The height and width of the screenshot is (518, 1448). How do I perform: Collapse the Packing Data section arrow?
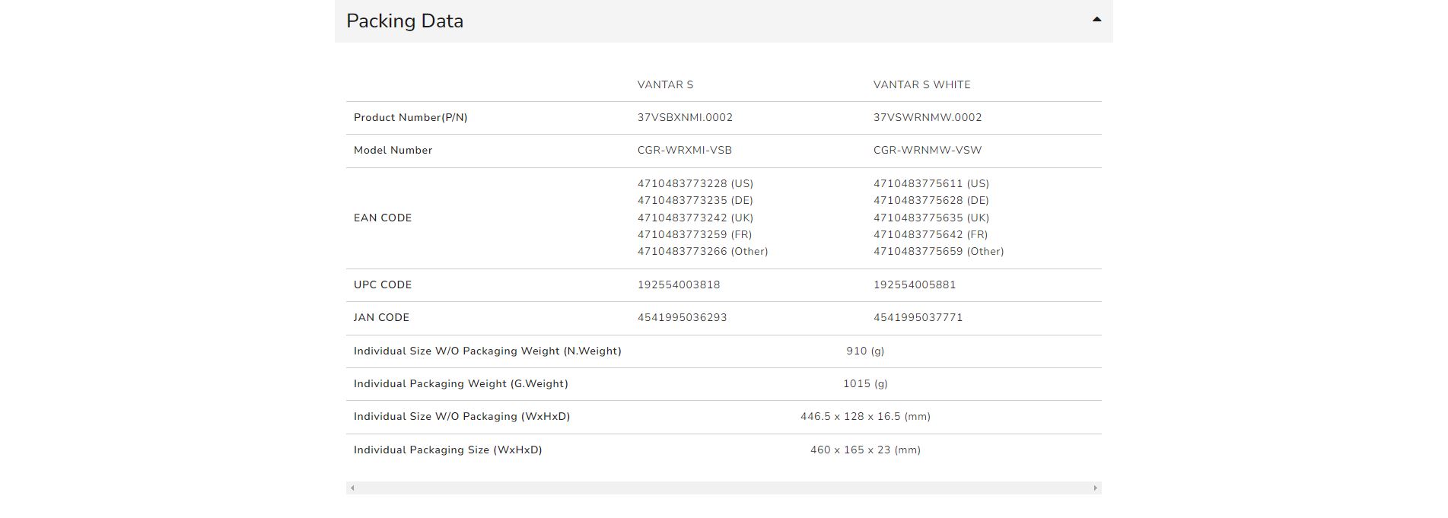point(1096,20)
